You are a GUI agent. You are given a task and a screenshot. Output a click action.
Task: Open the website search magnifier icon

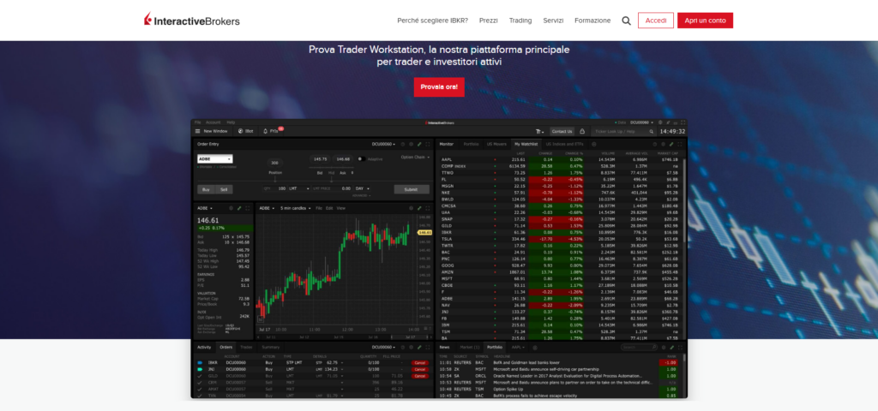point(626,21)
